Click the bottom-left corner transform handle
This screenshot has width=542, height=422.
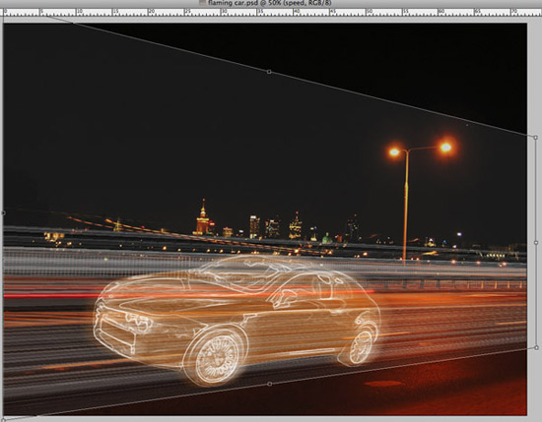(x=3, y=420)
